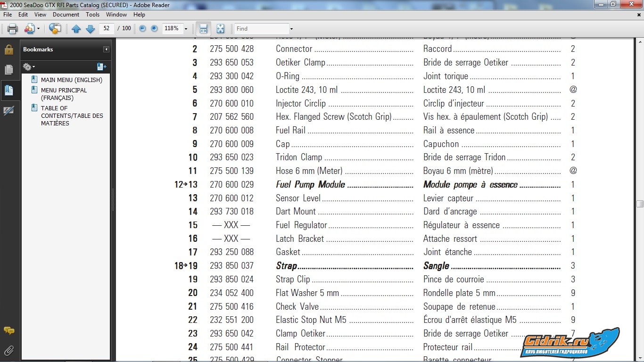
Task: Open the security lock panel
Action: click(8, 50)
